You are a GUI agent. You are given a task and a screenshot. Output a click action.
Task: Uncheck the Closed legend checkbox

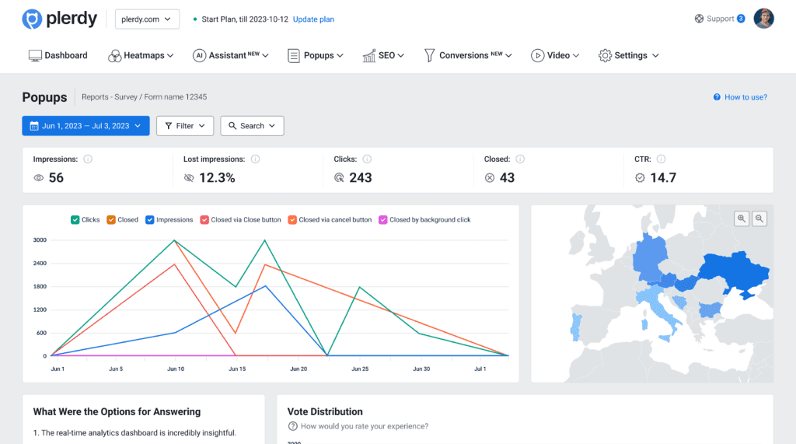110,220
